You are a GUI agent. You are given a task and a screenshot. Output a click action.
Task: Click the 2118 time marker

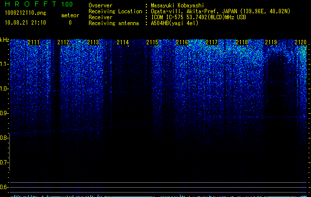click(242, 42)
